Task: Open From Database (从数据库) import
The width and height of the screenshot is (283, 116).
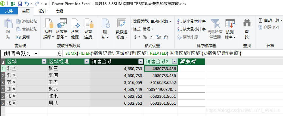Action: pyautogui.click(x=48, y=29)
